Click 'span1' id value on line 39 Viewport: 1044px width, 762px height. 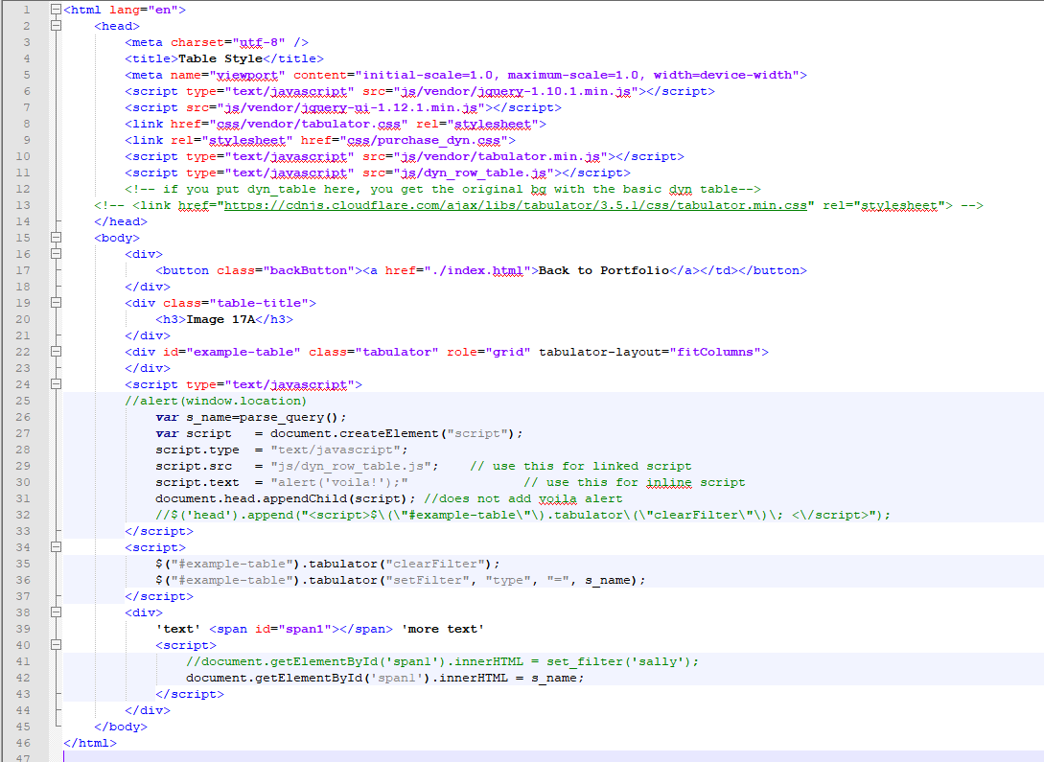tap(305, 629)
